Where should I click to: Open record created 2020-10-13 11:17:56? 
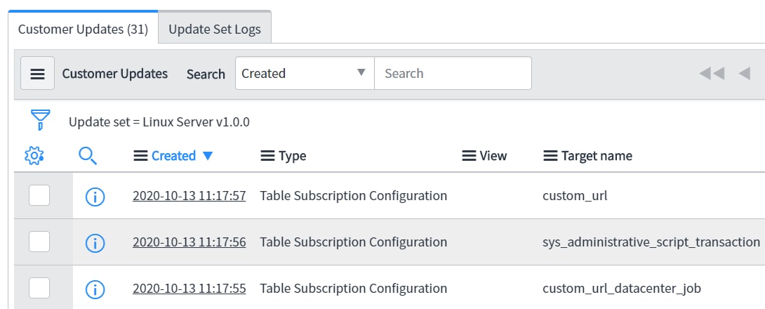(x=189, y=242)
